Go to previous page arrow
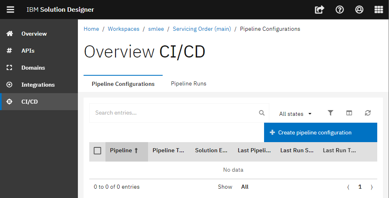This screenshot has height=198, width=389. coord(348,187)
